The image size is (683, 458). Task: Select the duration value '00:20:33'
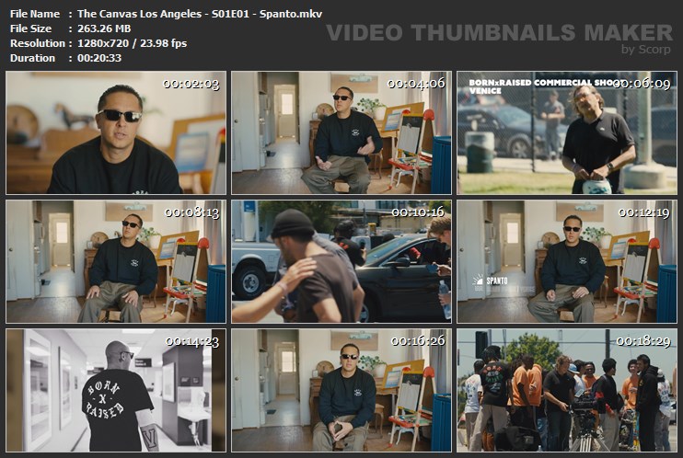(99, 58)
